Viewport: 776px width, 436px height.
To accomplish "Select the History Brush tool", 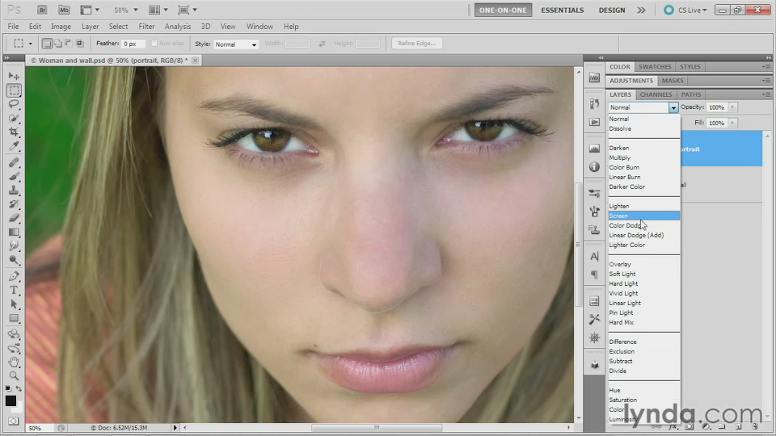I will coord(14,204).
